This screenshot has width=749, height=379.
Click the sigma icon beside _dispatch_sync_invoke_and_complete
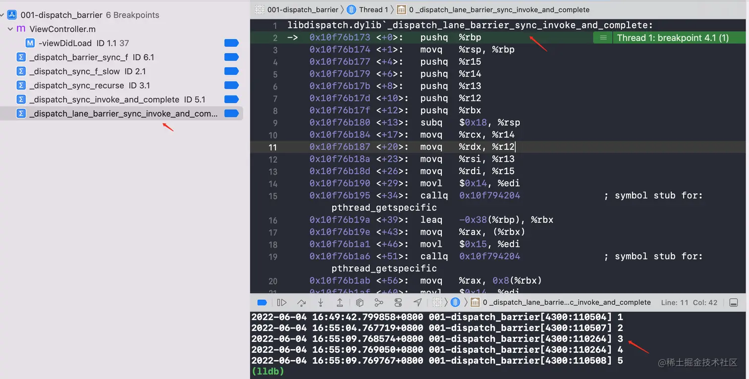tap(21, 99)
